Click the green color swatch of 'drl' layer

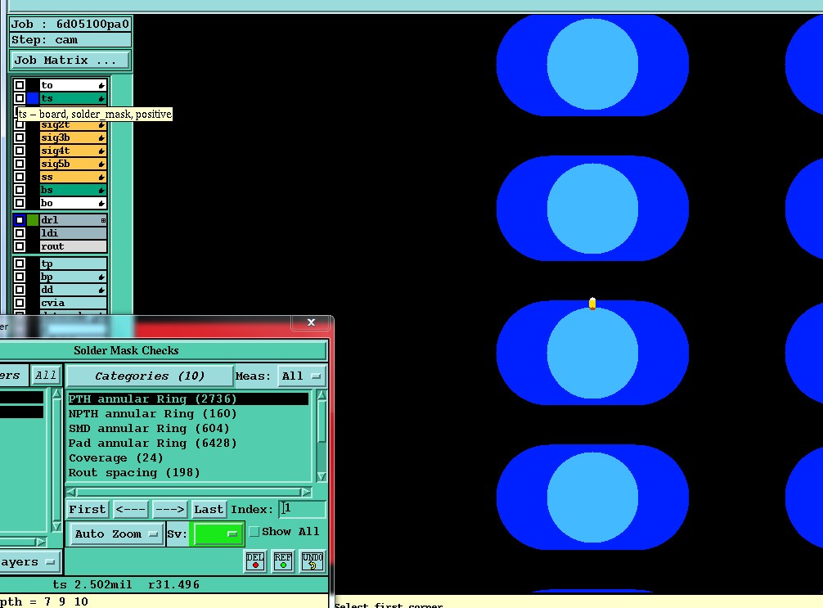click(x=33, y=220)
